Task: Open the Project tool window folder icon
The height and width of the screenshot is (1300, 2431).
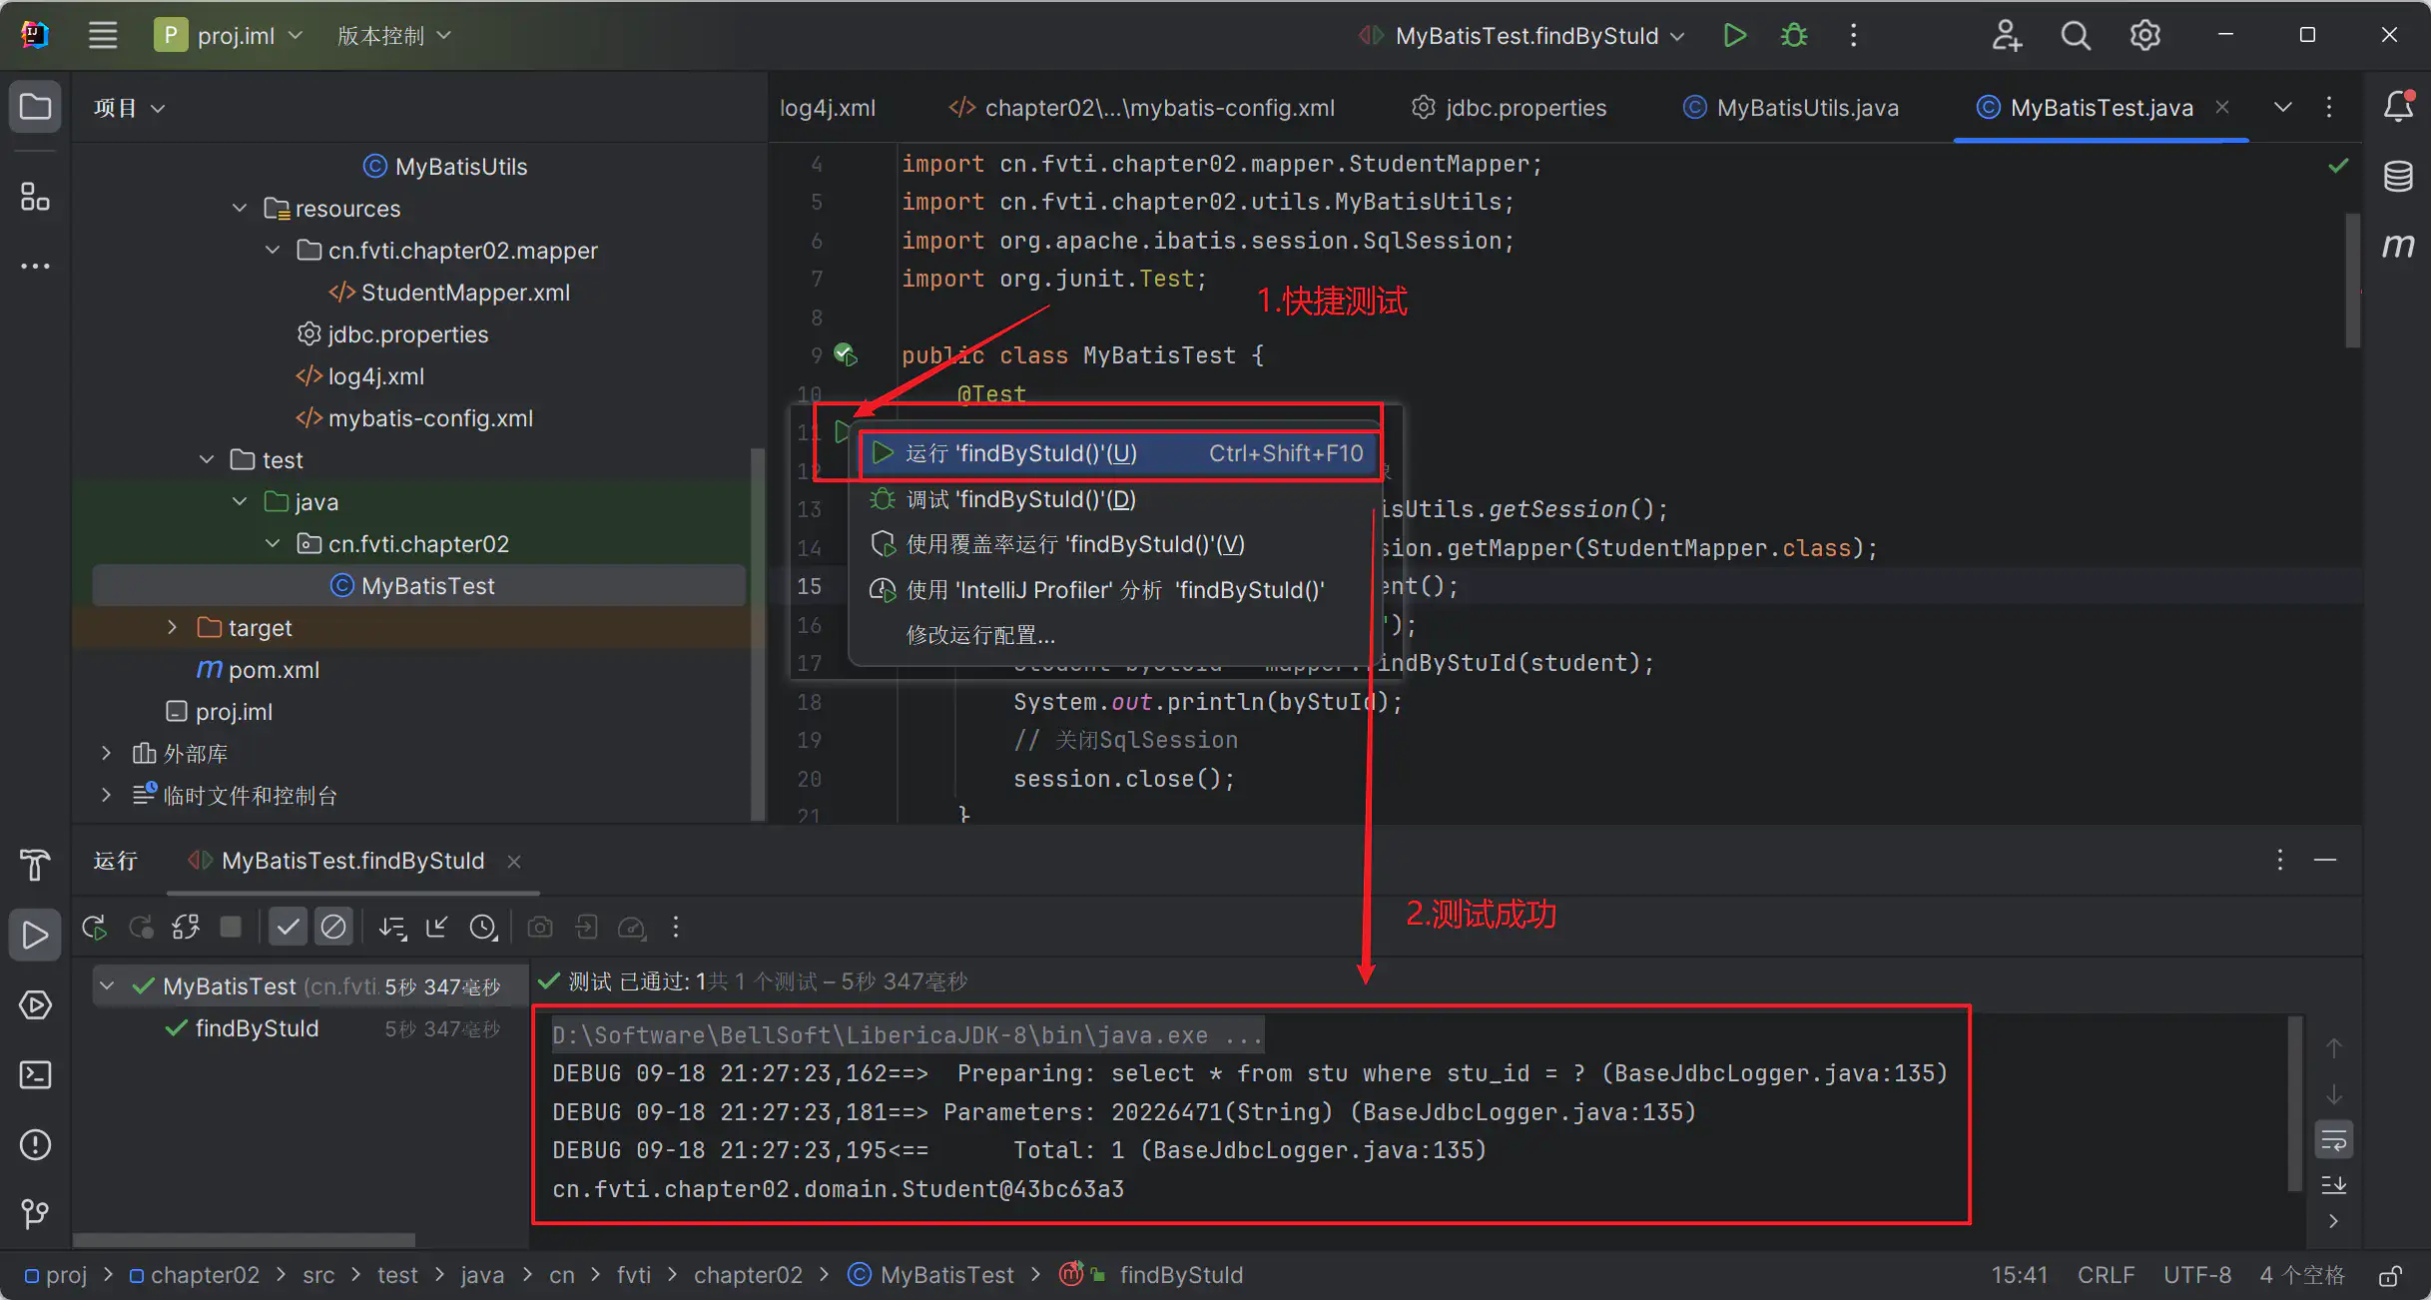Action: pyautogui.click(x=35, y=107)
